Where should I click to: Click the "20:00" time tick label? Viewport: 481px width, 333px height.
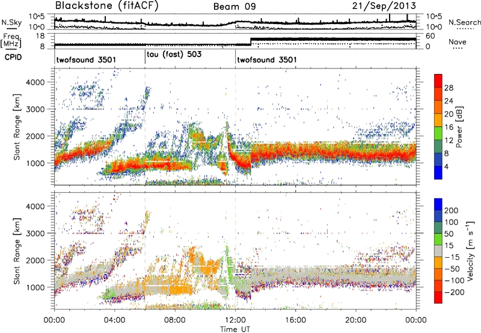click(x=355, y=320)
